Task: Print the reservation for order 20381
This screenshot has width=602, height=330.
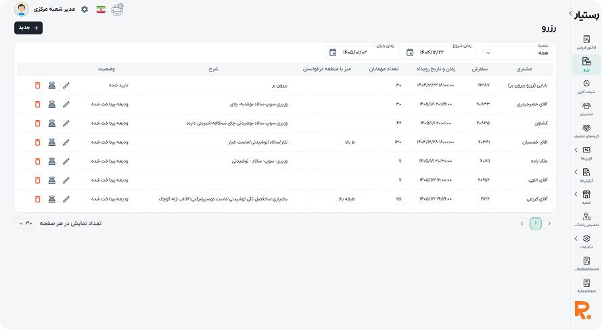Action: pyautogui.click(x=52, y=142)
